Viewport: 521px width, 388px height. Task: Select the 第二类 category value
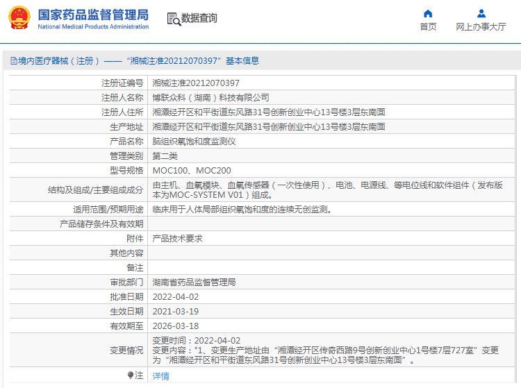(165, 156)
